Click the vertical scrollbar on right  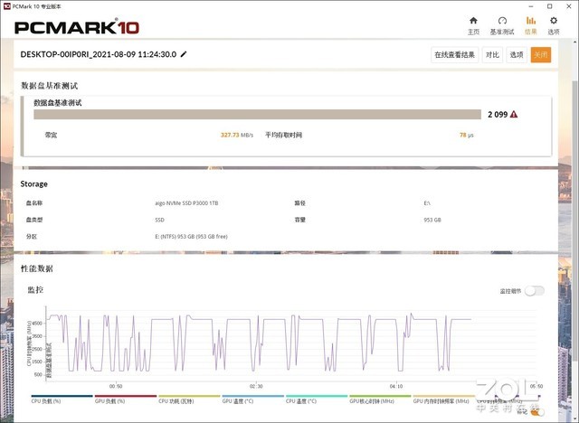coord(575,221)
